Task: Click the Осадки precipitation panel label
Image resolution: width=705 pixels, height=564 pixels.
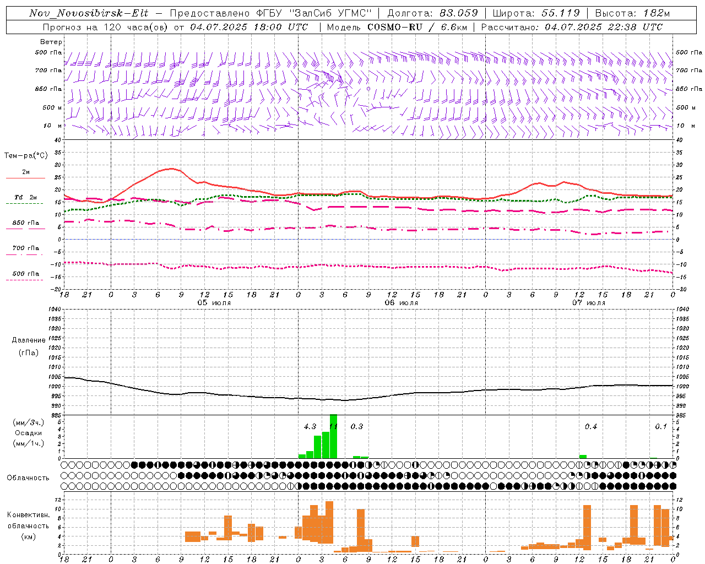Action: pos(29,433)
